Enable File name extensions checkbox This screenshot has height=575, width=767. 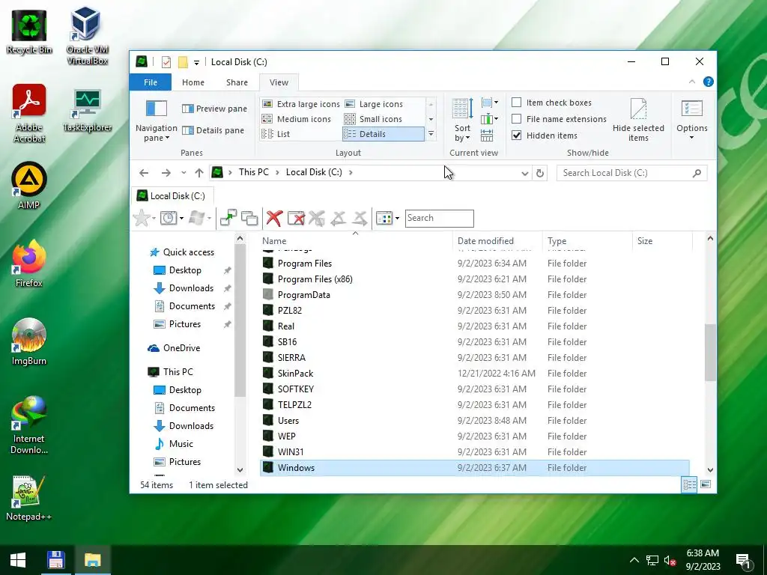pyautogui.click(x=517, y=119)
